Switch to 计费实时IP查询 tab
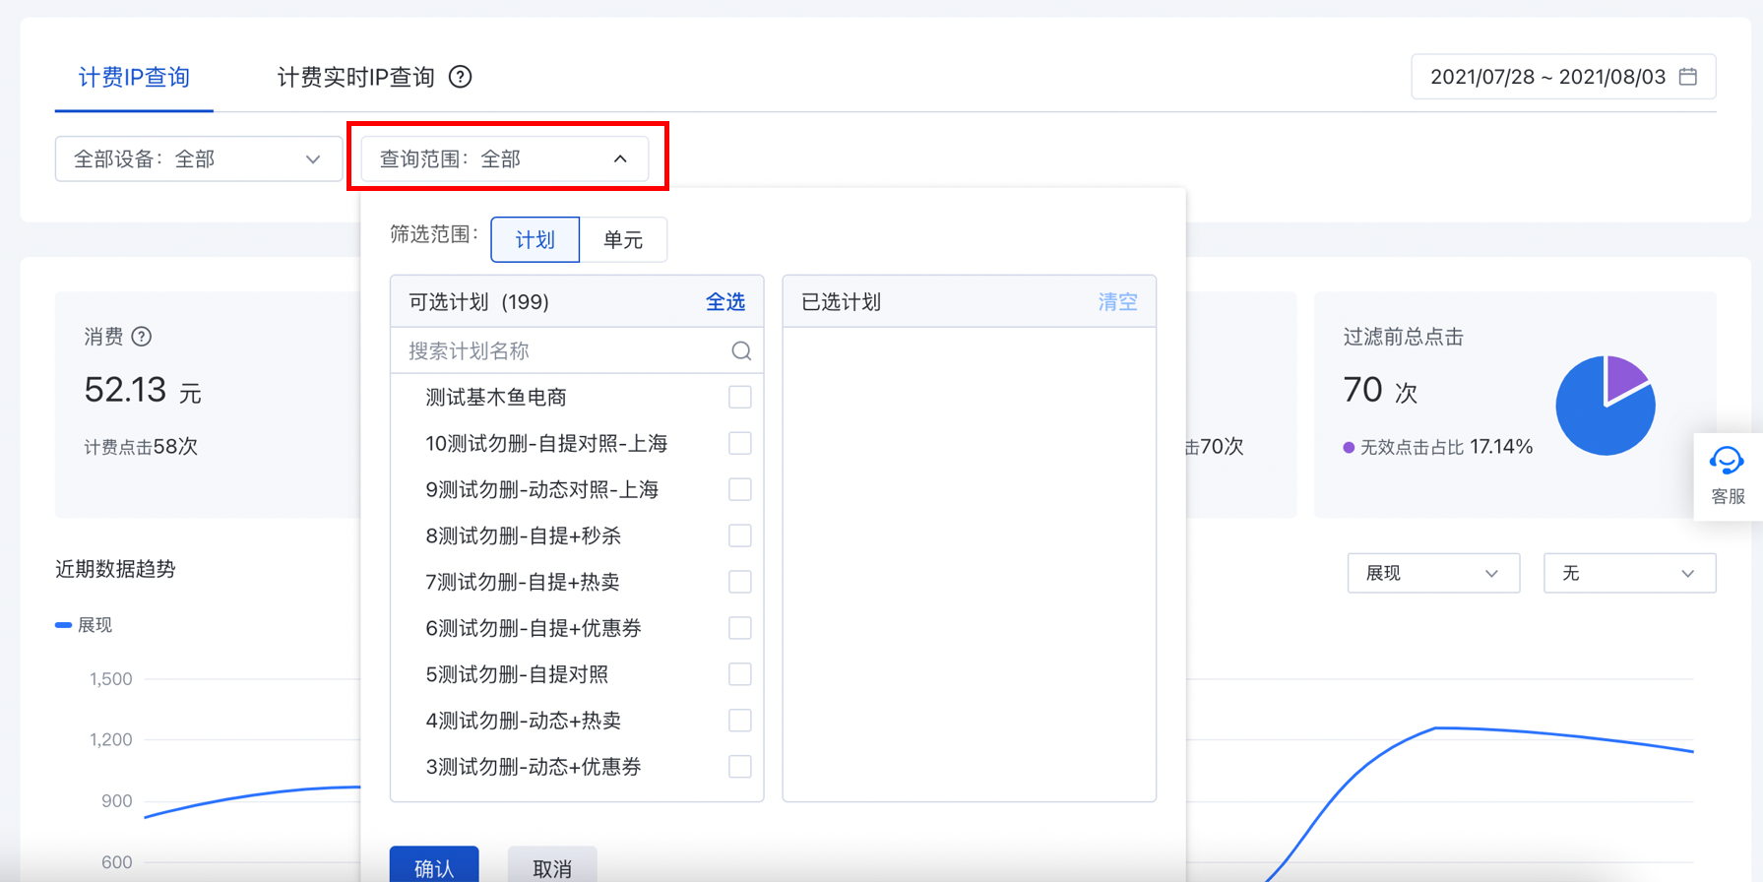Viewport: 1763px width, 882px height. [x=355, y=77]
